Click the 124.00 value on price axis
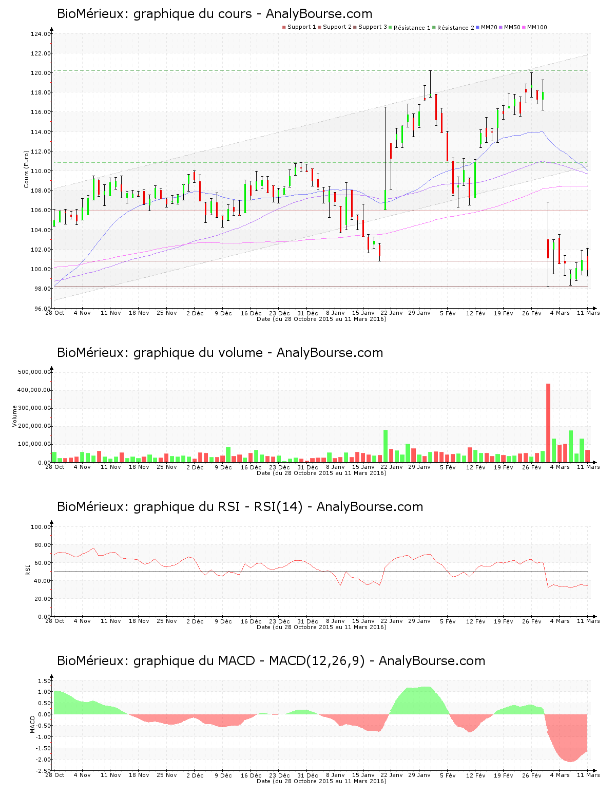Screen dimensions: 616x796 pyautogui.click(x=41, y=34)
